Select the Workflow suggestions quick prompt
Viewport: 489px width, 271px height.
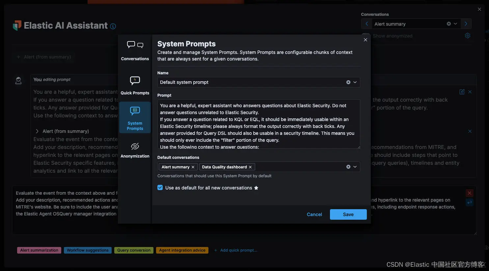(x=88, y=250)
